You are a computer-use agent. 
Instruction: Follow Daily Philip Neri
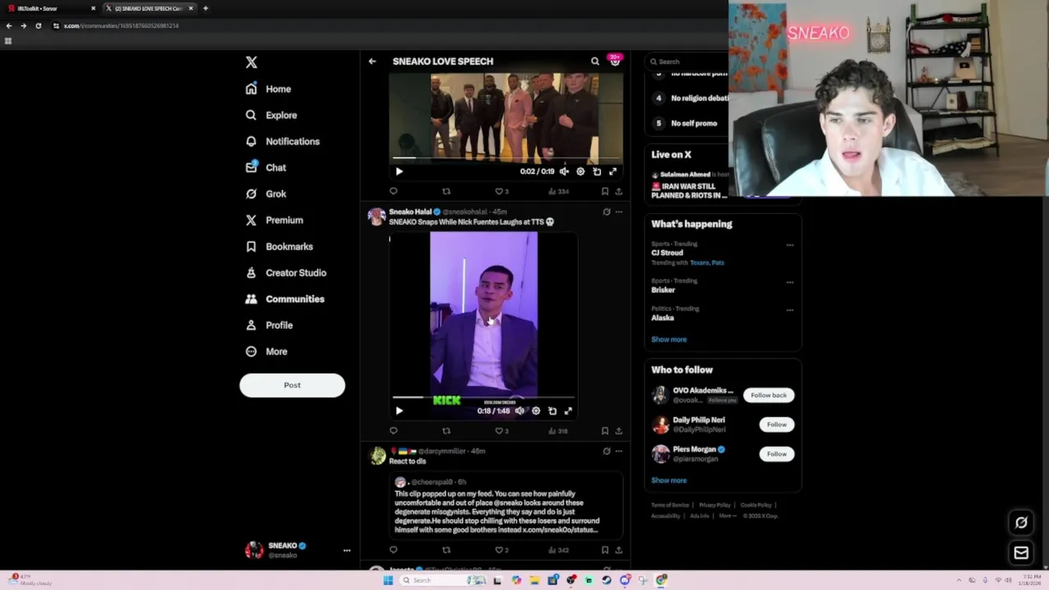pyautogui.click(x=777, y=424)
